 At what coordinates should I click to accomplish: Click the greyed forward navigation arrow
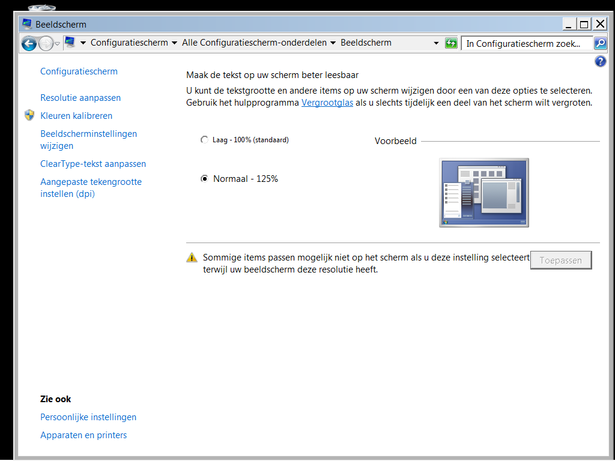tap(46, 43)
